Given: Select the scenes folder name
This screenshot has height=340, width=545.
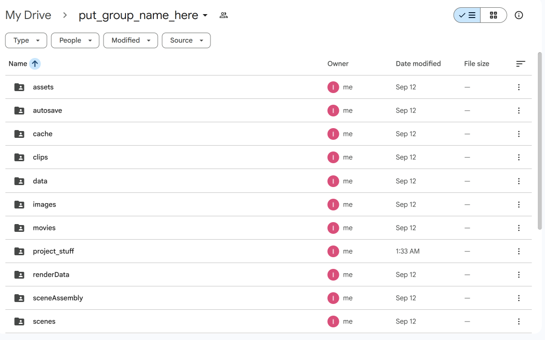Looking at the screenshot, I should click(x=44, y=321).
